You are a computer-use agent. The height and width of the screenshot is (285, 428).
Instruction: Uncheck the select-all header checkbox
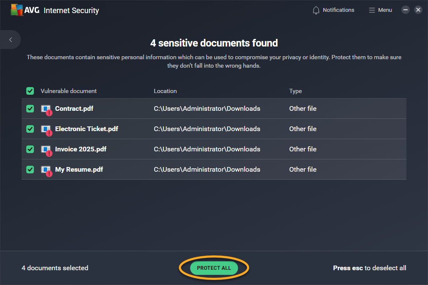(x=30, y=91)
